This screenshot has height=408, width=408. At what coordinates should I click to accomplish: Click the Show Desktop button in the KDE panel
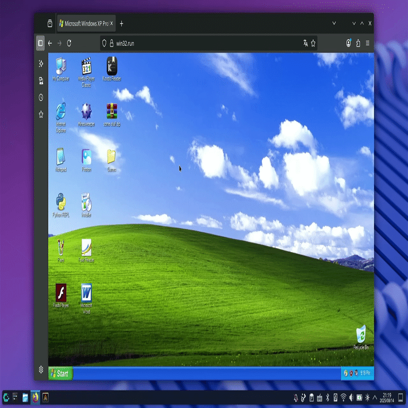tap(401, 397)
